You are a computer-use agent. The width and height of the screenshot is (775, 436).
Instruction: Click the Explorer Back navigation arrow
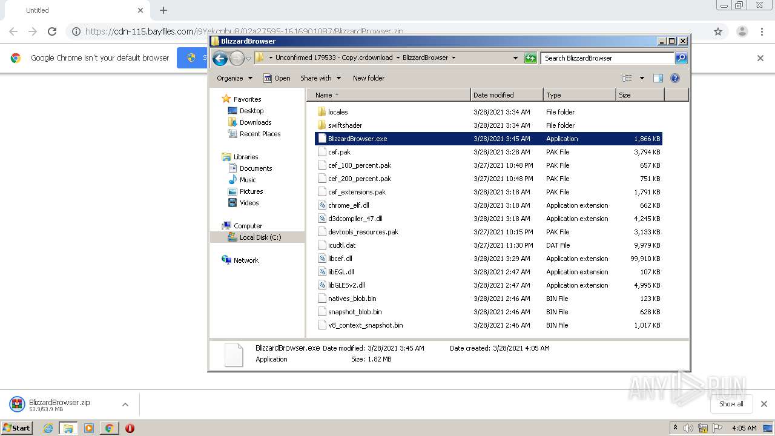point(220,58)
